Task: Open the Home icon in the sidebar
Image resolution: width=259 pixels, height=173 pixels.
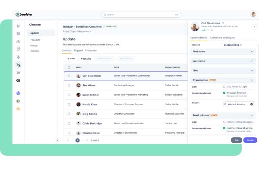Action: (x=18, y=26)
